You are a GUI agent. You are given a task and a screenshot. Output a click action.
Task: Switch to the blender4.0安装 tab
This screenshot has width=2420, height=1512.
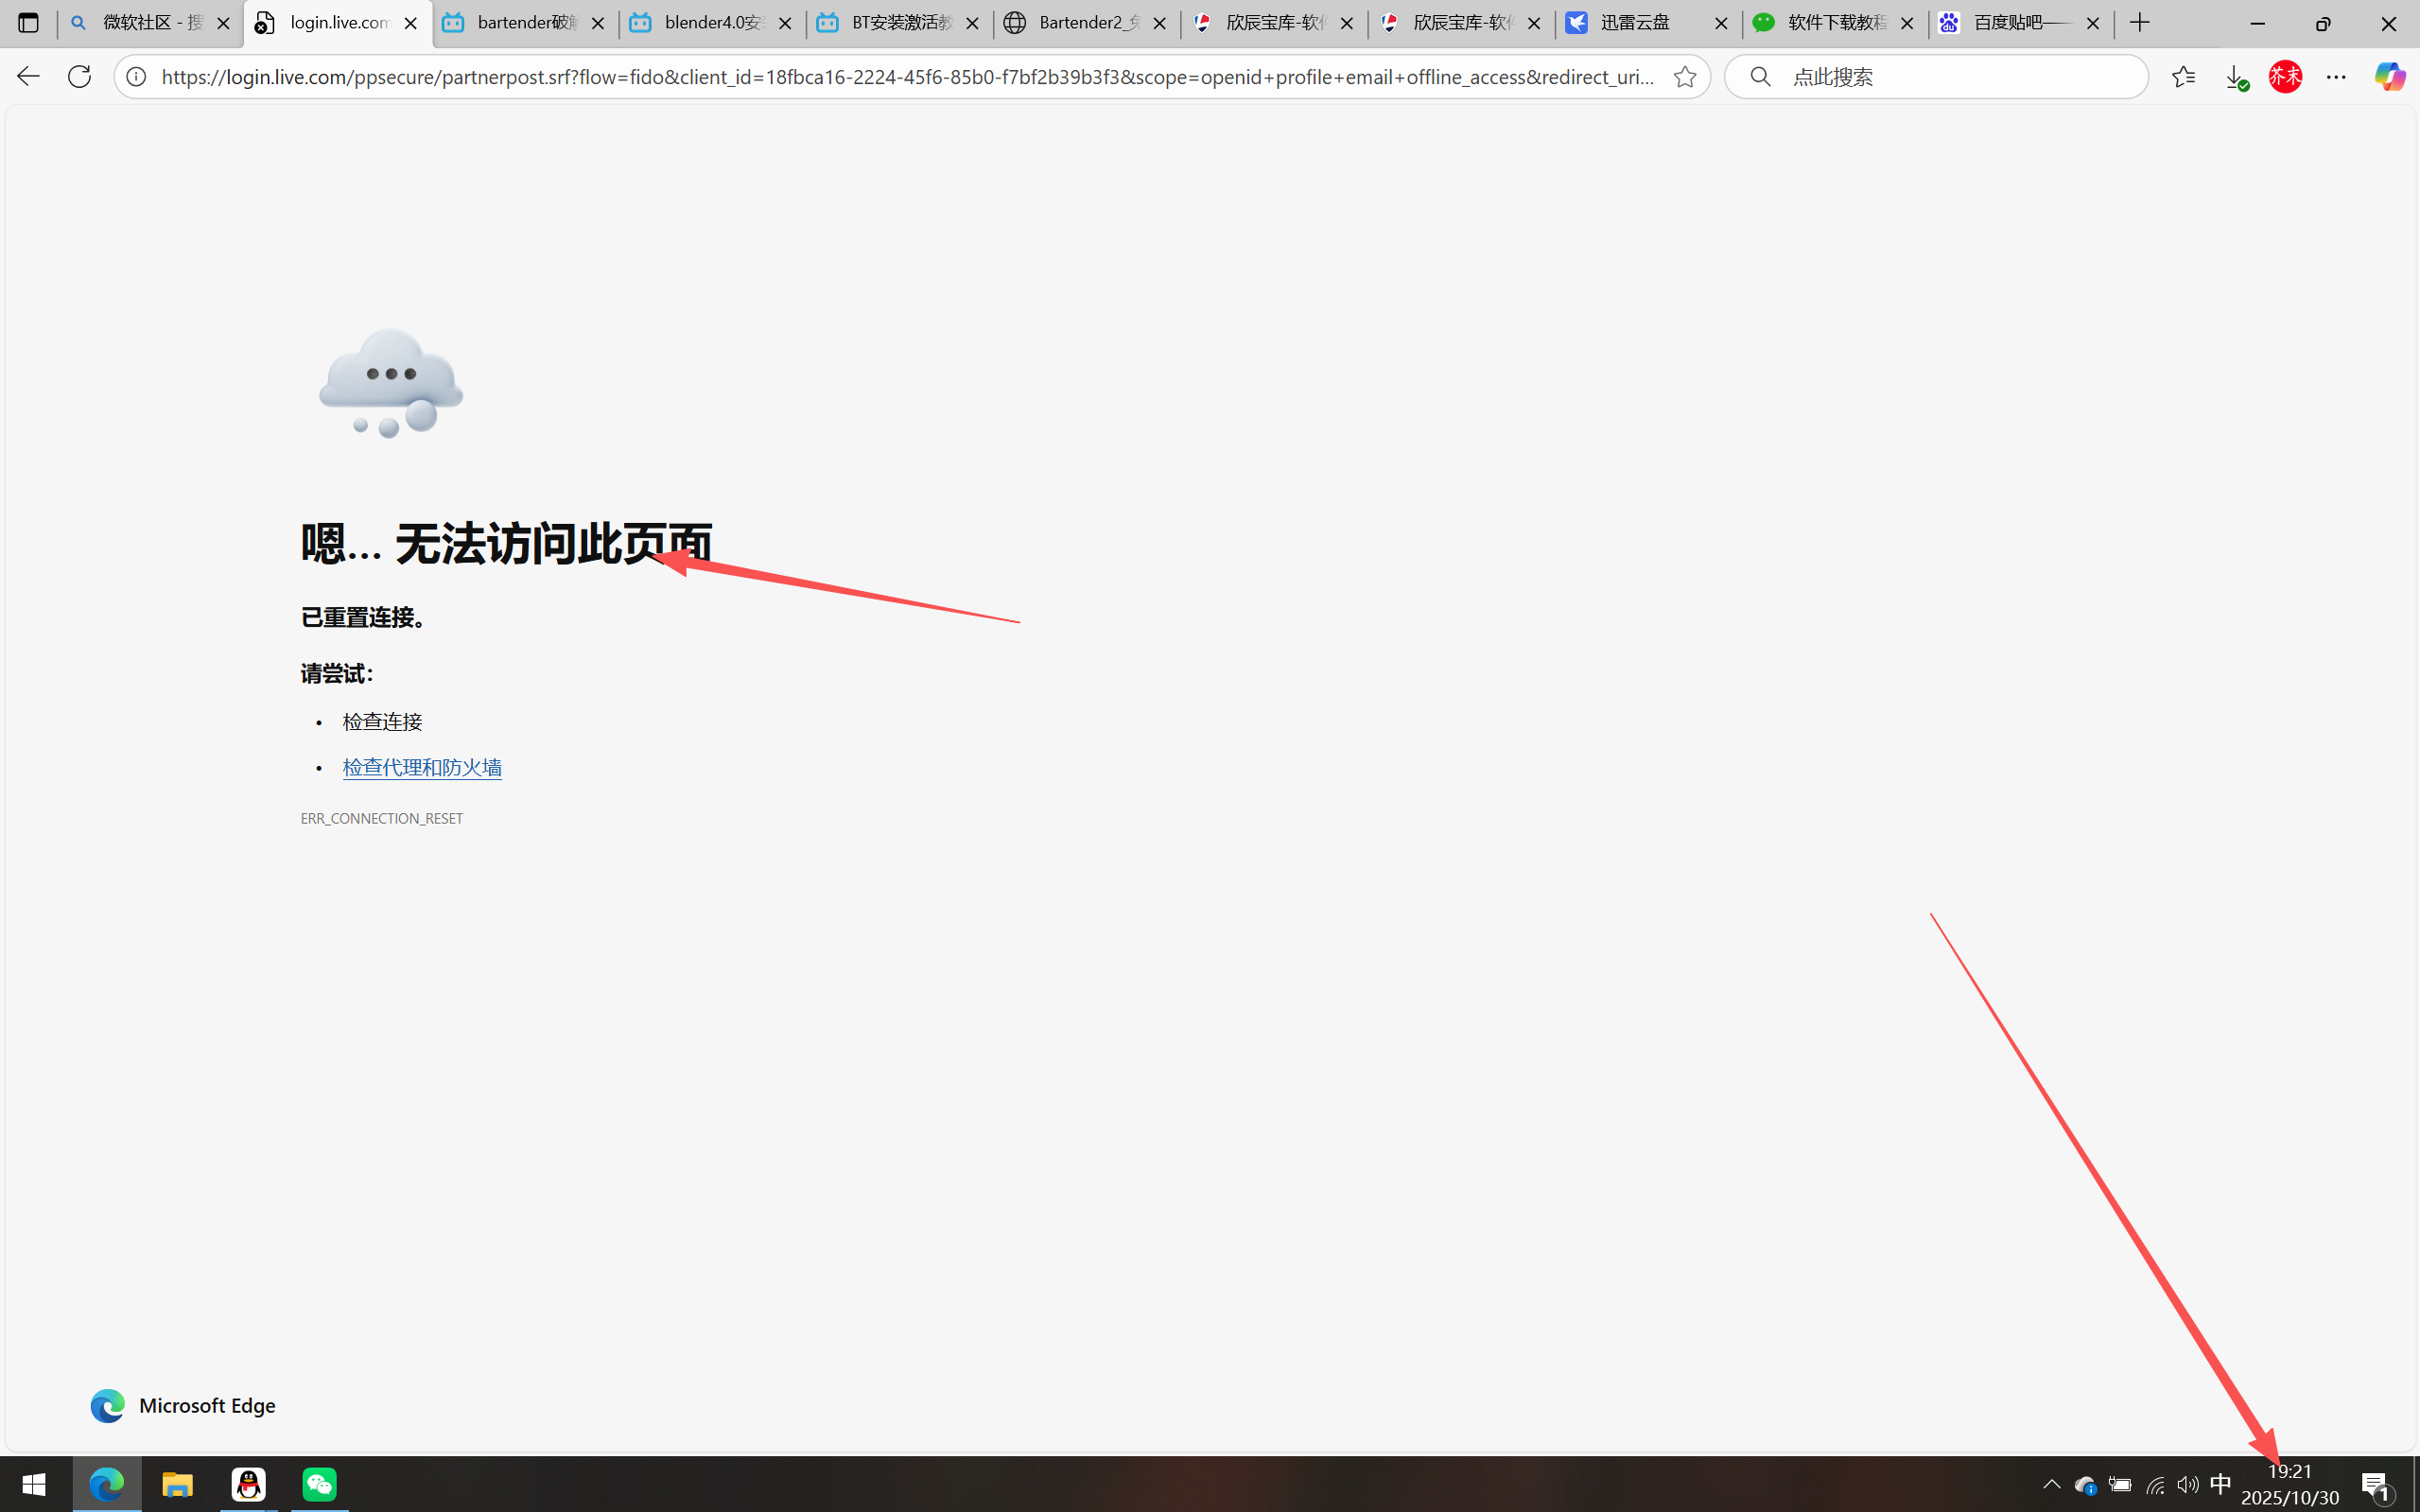click(711, 23)
